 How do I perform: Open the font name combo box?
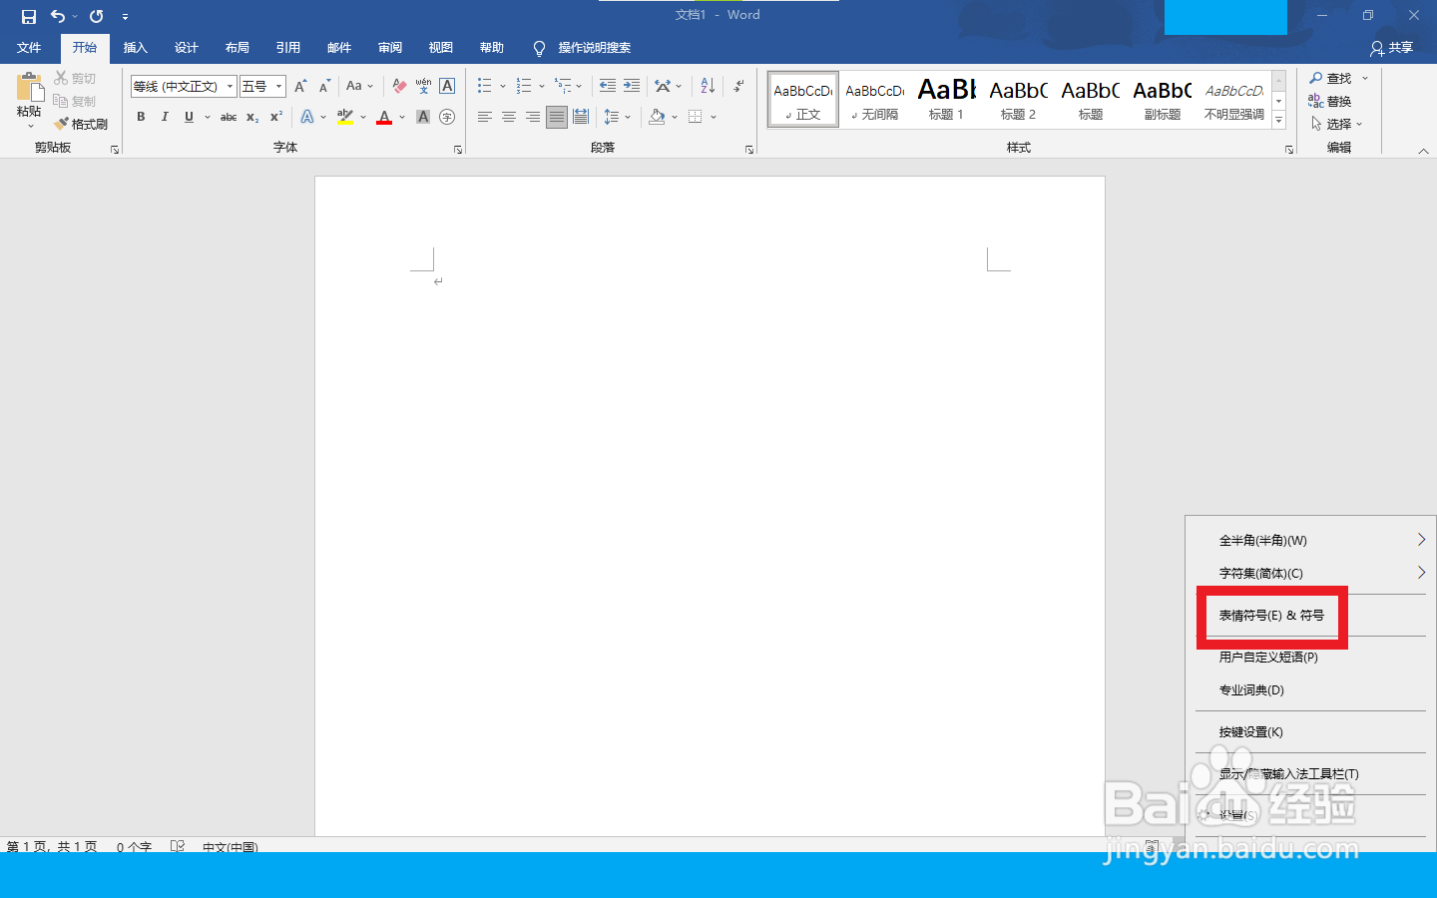[x=184, y=87]
